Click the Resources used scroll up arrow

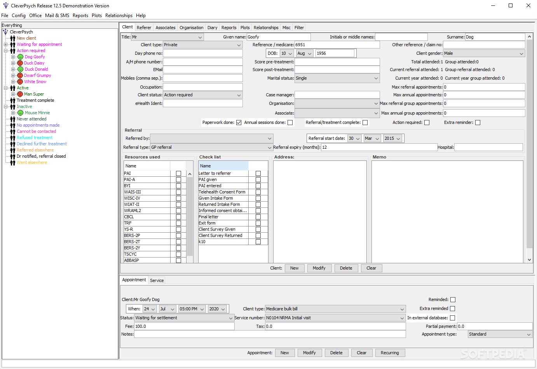190,174
